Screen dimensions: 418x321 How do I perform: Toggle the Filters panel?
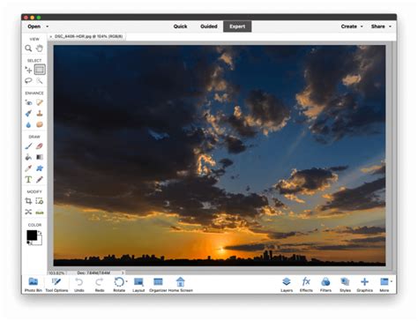click(x=325, y=285)
